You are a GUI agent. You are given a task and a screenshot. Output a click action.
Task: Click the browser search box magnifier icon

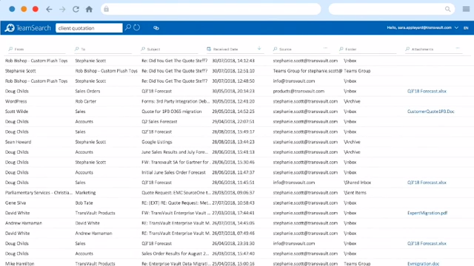[x=447, y=9]
